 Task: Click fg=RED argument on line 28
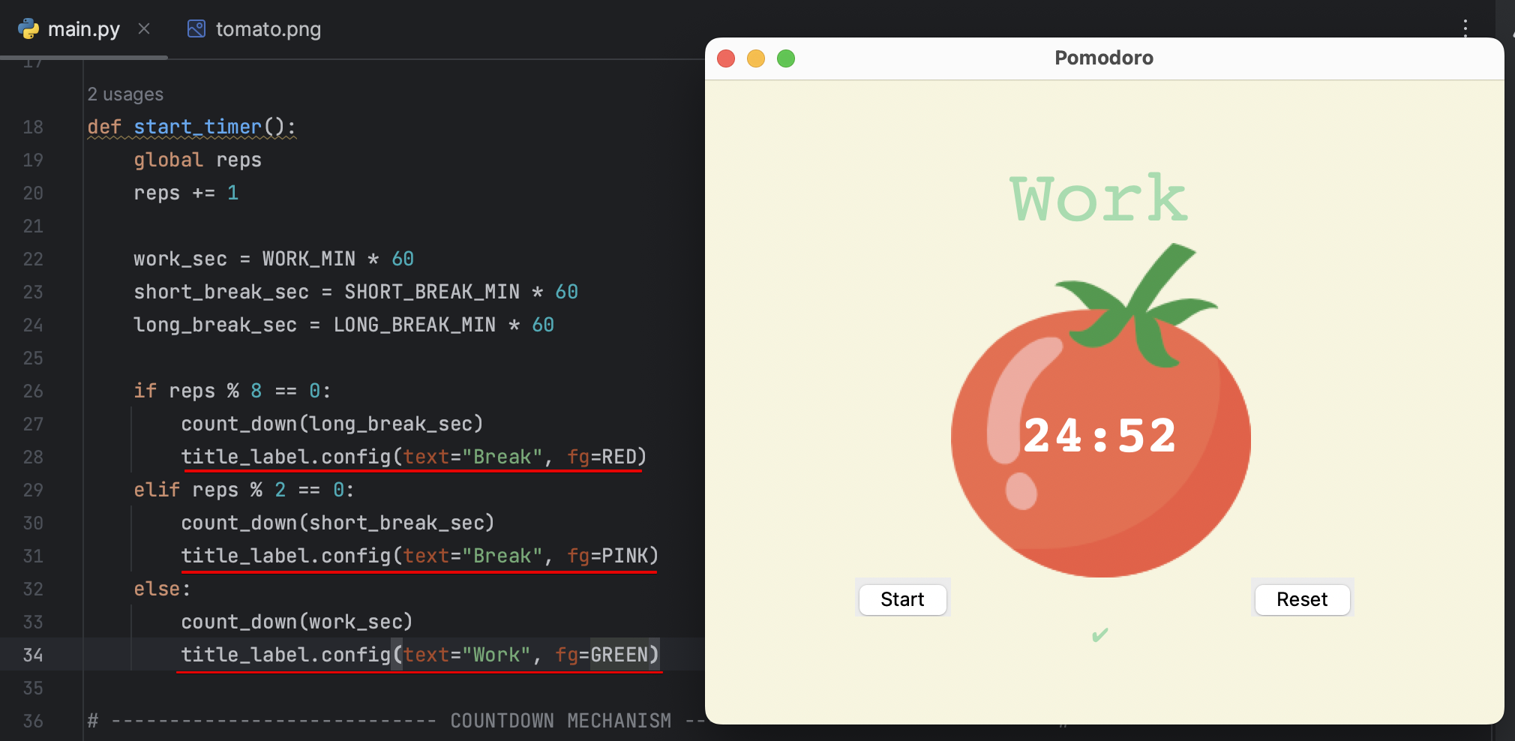[602, 457]
